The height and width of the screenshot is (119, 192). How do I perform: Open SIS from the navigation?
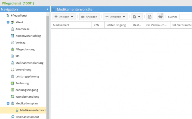point(17,56)
